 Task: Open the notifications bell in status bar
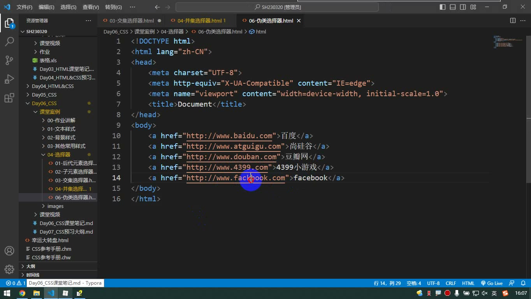click(x=522, y=283)
